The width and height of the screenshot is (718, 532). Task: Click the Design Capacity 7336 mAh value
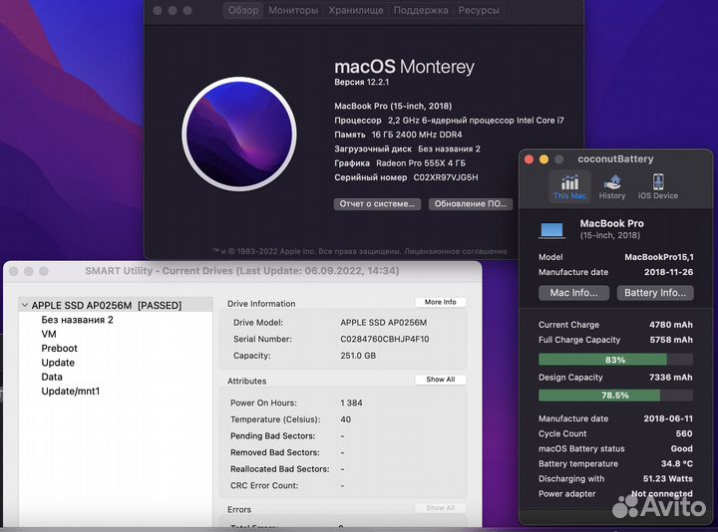(x=671, y=378)
